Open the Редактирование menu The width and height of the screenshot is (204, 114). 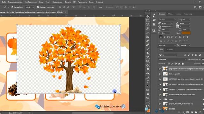[x=15, y=2]
